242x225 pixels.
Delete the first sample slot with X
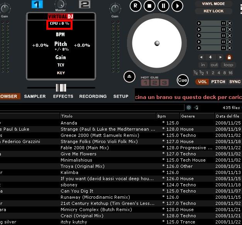230,23
